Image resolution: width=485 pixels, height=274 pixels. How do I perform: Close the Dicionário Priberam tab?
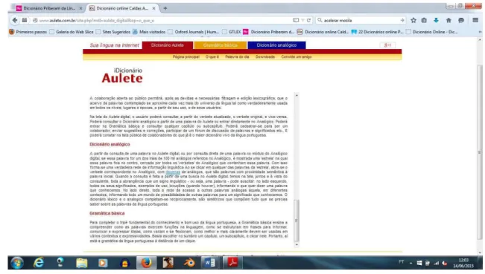pyautogui.click(x=80, y=9)
